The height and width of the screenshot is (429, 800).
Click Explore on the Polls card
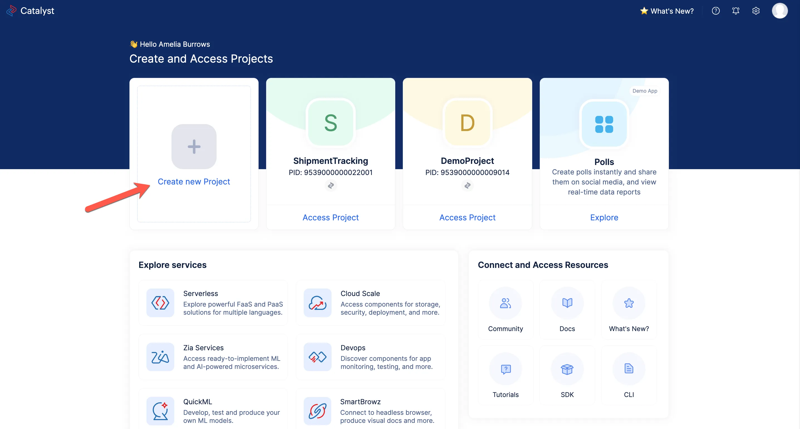604,217
